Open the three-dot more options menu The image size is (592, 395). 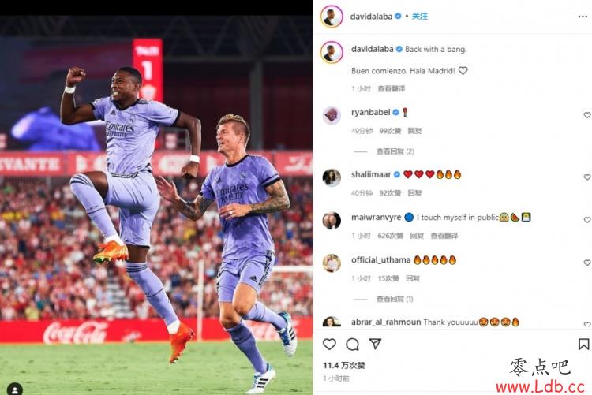pos(583,17)
